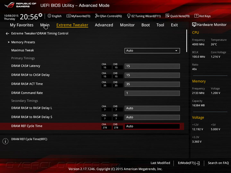The height and width of the screenshot is (173, 231).
Task: Go to the Exit tab
Action: (174, 25)
